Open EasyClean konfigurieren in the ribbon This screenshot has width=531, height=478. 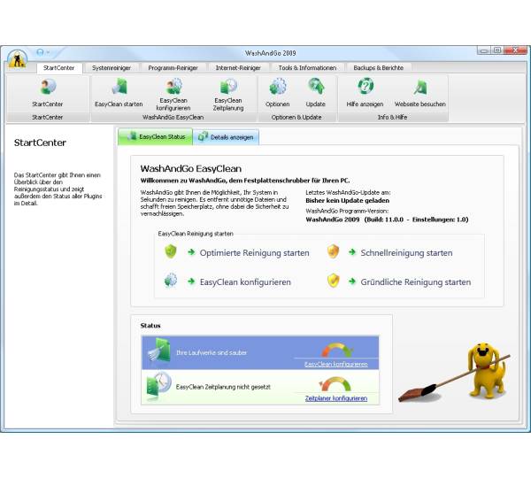(x=173, y=86)
